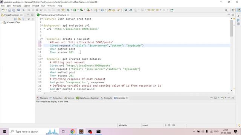The image size is (241, 135).
Task: Click the Coverage launch icon
Action: pos(81,10)
